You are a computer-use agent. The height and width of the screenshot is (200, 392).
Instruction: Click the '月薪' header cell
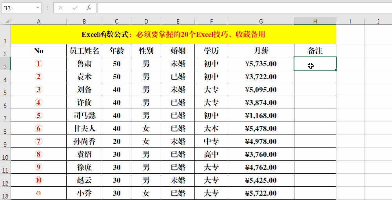pos(261,51)
